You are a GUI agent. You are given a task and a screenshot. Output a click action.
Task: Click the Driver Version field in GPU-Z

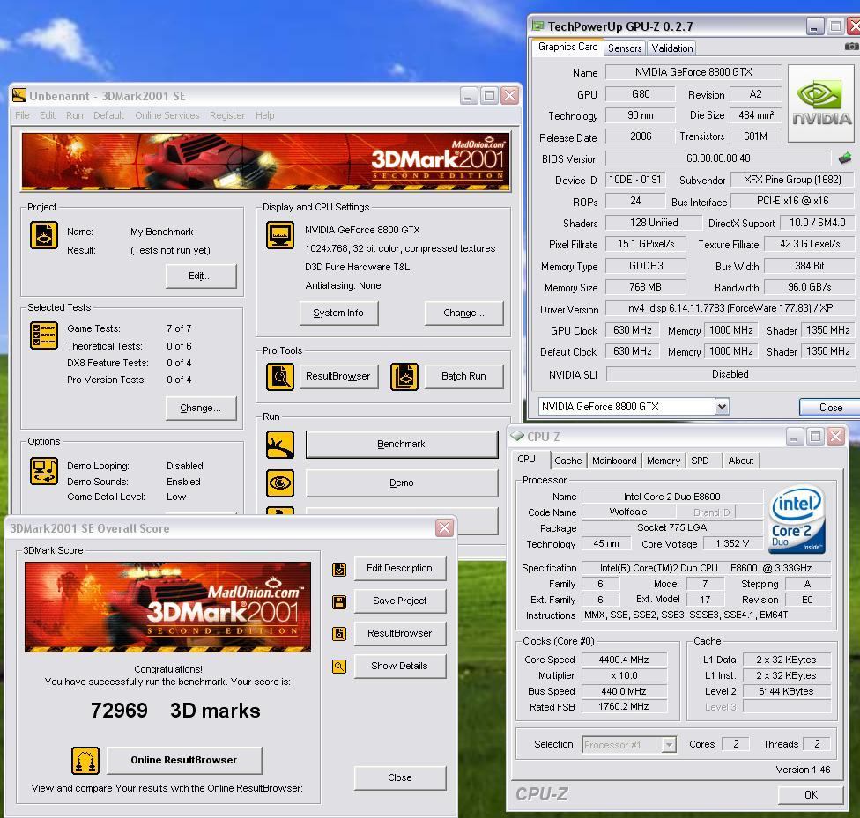pos(730,309)
